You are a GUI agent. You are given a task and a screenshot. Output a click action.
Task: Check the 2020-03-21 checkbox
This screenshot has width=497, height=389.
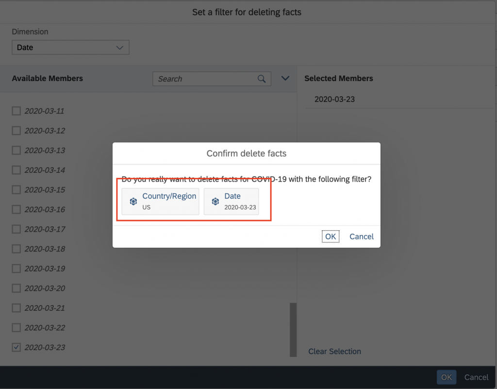coord(16,308)
